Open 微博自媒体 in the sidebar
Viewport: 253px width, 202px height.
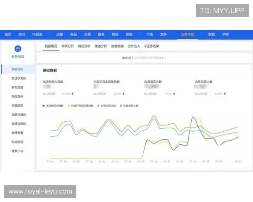click(19, 124)
